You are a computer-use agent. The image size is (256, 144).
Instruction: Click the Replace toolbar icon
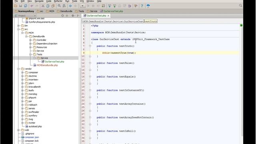click(x=64, y=6)
